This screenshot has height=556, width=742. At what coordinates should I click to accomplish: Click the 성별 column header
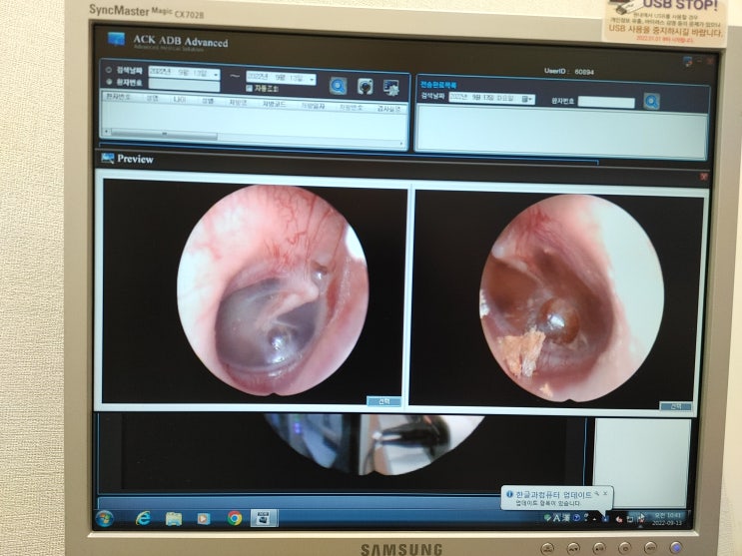(208, 101)
